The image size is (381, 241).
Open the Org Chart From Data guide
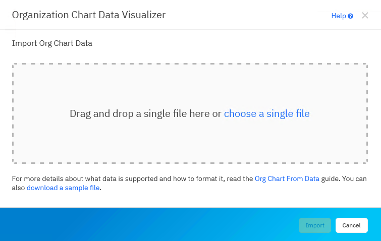[287, 179]
